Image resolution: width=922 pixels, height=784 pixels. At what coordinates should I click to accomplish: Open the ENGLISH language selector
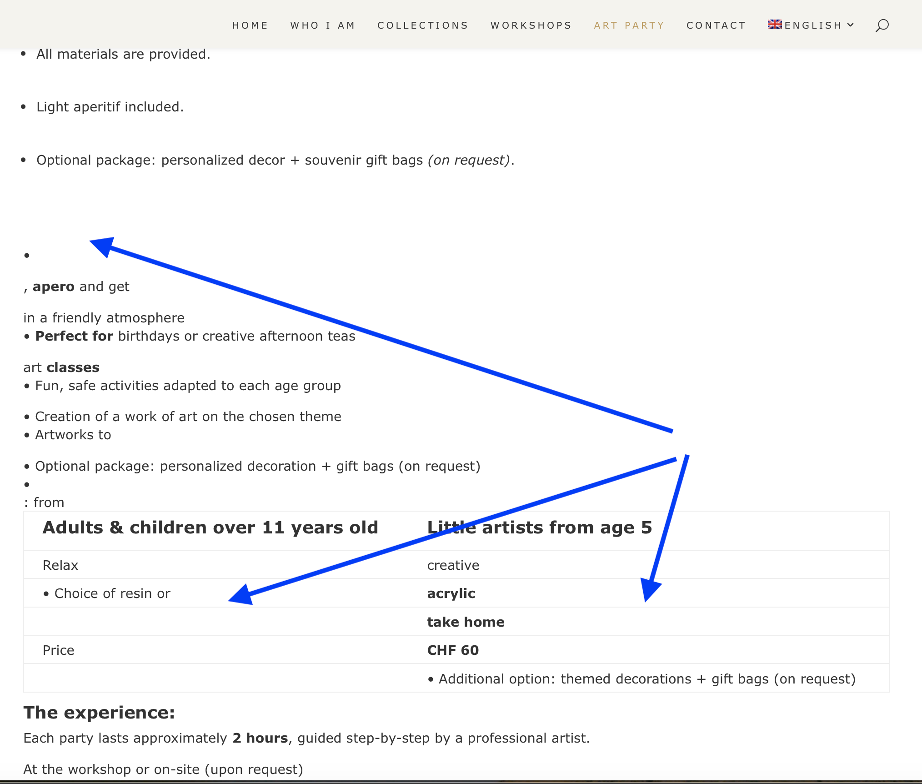point(813,25)
